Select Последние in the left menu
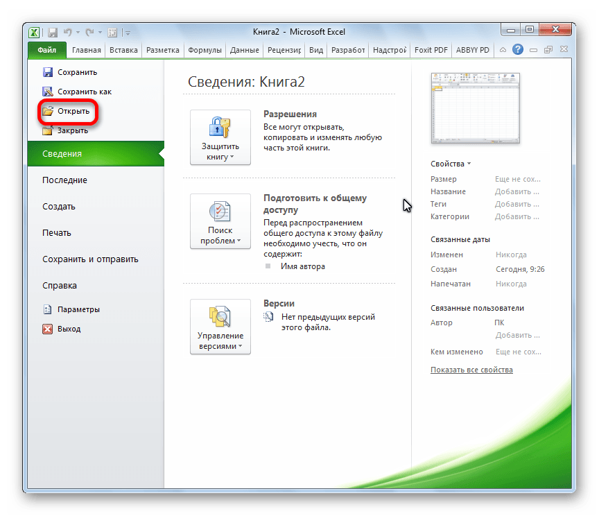599x516 pixels. 64,180
